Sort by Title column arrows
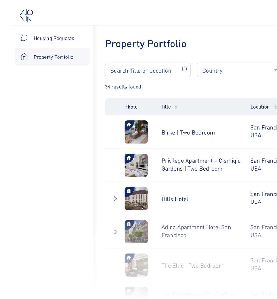The height and width of the screenshot is (299, 277). pyautogui.click(x=176, y=107)
